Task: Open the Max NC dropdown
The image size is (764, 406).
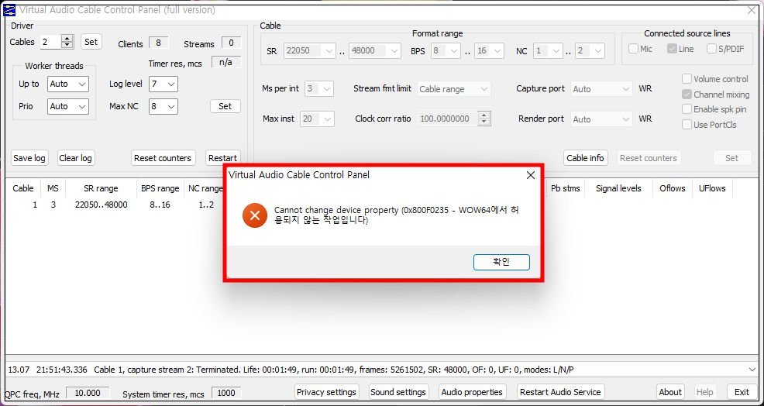Action: click(x=163, y=106)
